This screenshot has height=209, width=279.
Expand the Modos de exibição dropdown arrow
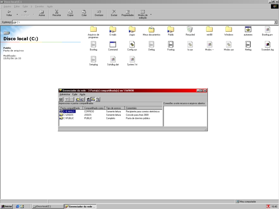tap(151, 15)
